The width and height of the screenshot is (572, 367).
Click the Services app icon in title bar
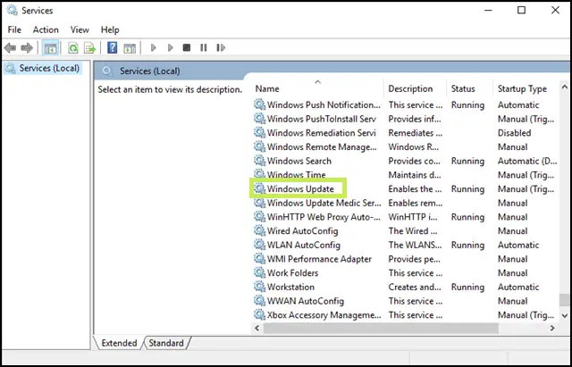click(12, 10)
